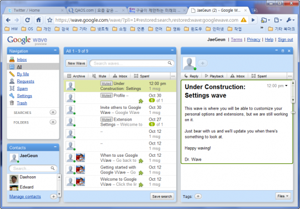Open the Invite others to Google Wave item

120,110
